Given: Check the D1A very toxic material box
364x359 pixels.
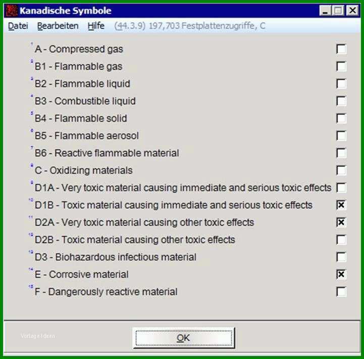Looking at the screenshot, I should click(341, 188).
